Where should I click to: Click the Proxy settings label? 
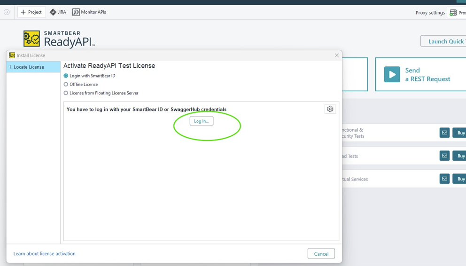coord(430,13)
